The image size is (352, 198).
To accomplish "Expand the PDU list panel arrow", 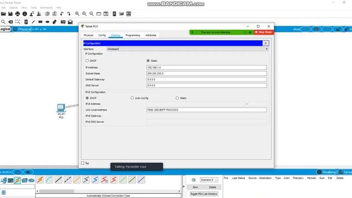I will [184, 186].
